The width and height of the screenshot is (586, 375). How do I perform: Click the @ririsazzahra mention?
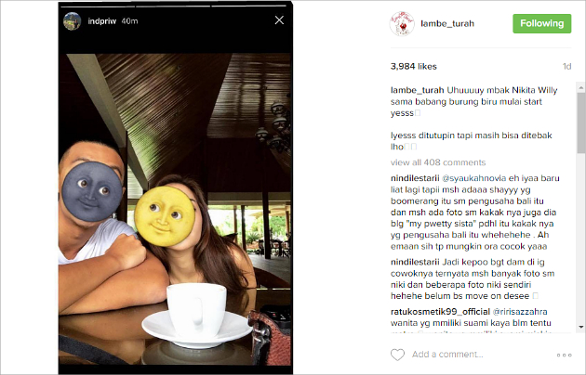[x=520, y=312]
